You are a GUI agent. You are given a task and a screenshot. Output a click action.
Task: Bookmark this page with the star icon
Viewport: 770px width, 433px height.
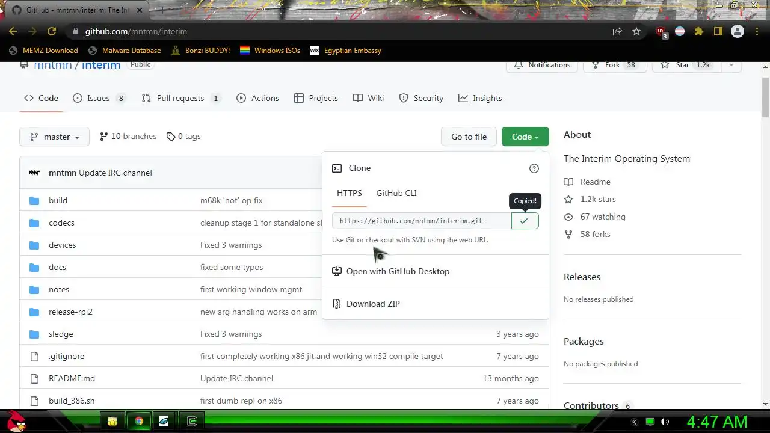click(x=636, y=31)
